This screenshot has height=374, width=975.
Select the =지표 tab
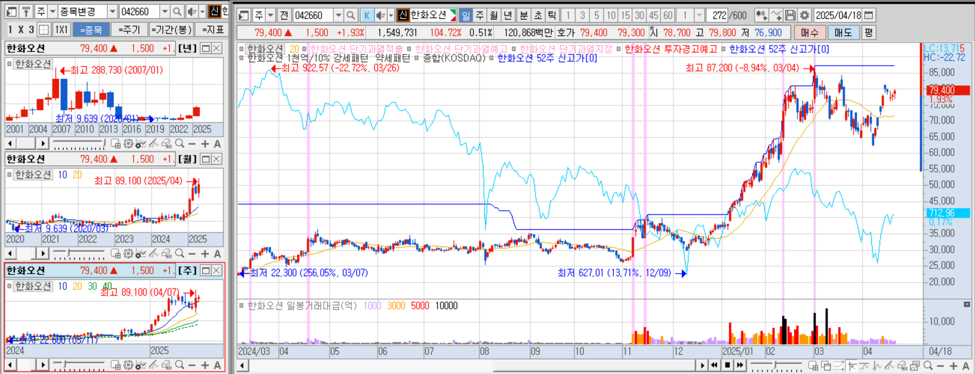[213, 30]
